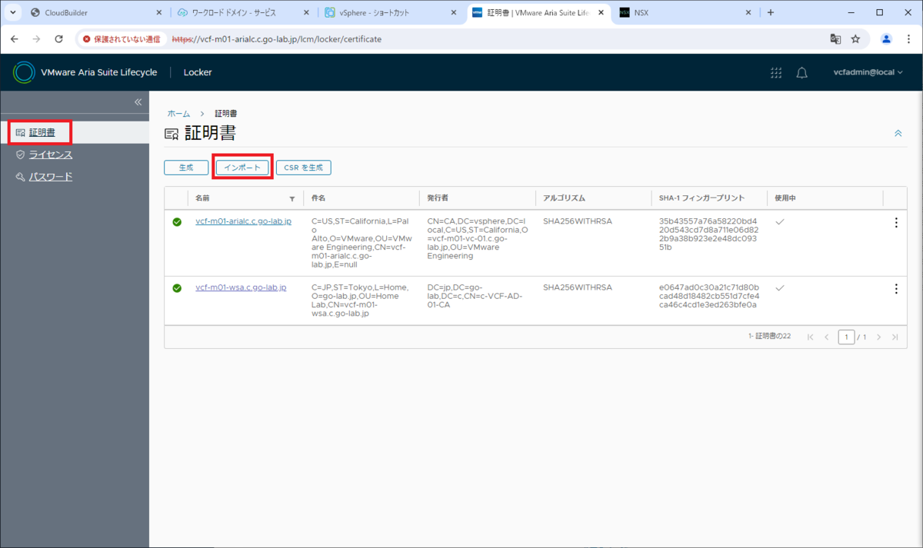Screen dimensions: 923x548
Task: Click the fingerprint starting 35b43557a76a
Action: pos(708,234)
